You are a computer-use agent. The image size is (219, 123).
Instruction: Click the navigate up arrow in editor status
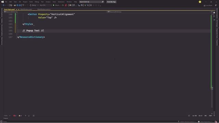tap(25, 116)
